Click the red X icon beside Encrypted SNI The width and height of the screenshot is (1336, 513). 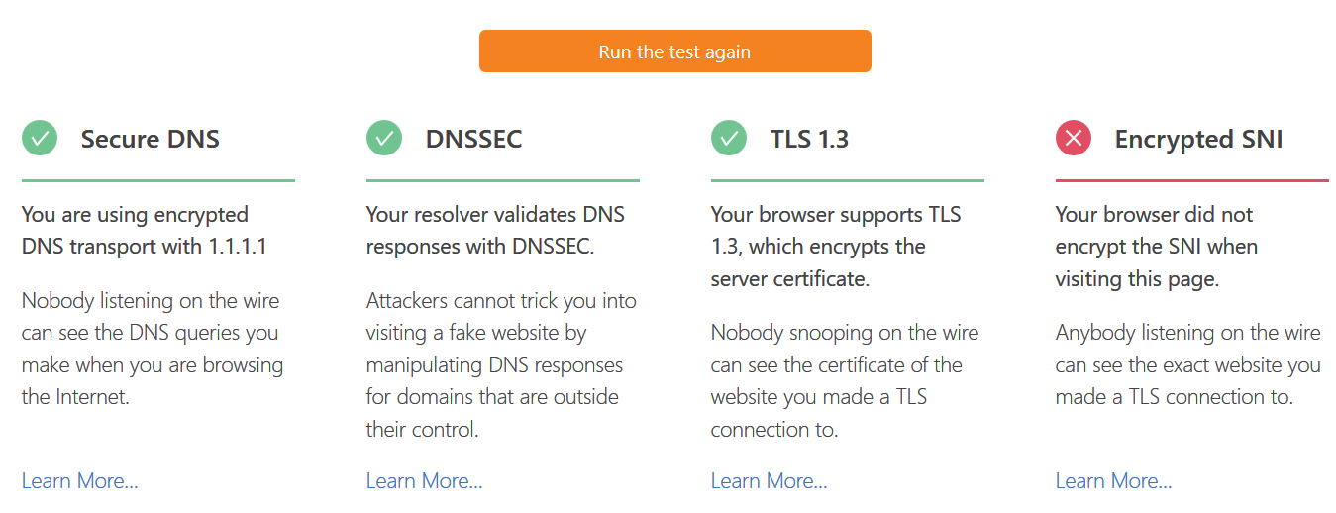(x=1074, y=139)
